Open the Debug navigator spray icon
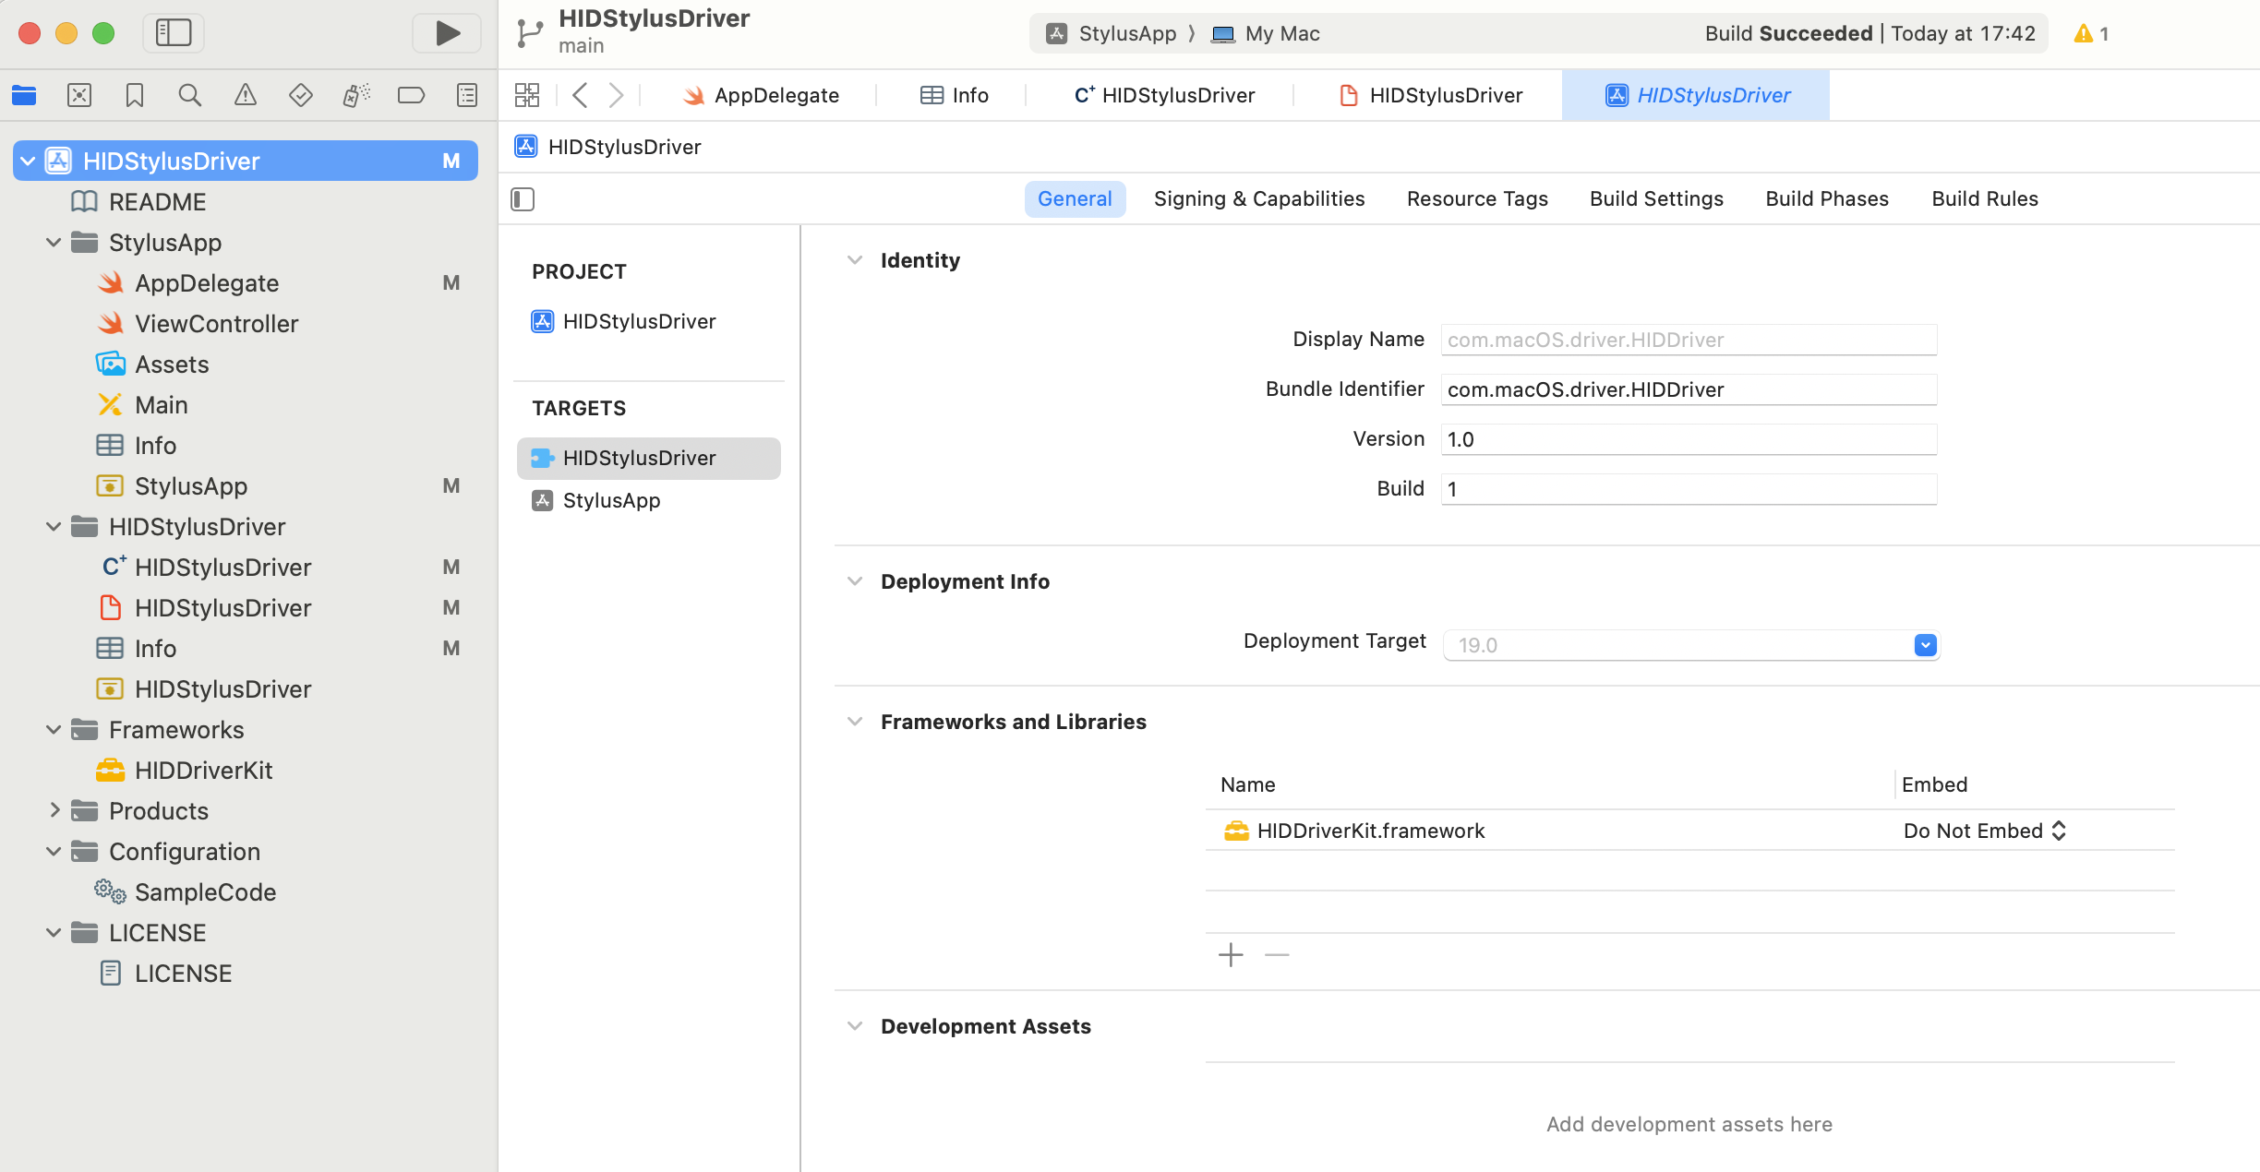 pos(356,95)
